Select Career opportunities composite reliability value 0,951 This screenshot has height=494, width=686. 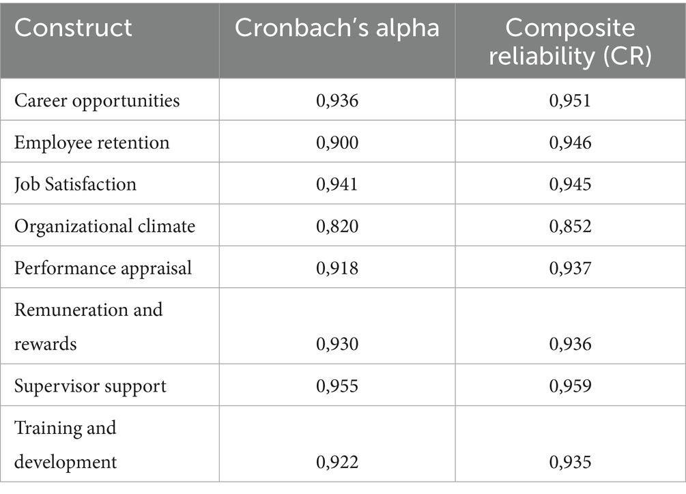(571, 101)
